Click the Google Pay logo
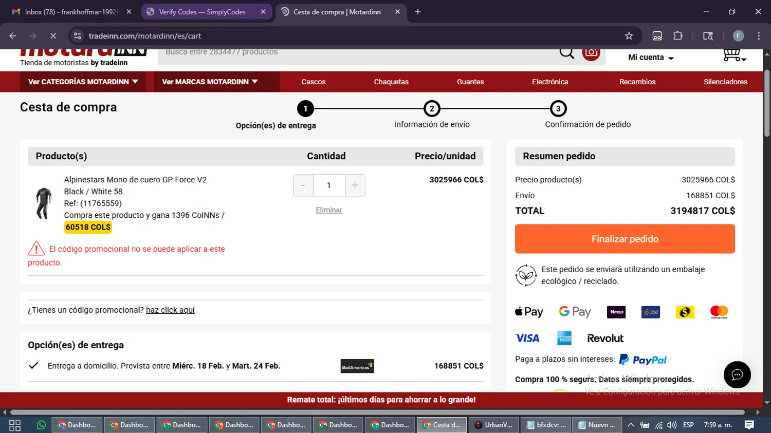This screenshot has height=433, width=771. [x=575, y=312]
